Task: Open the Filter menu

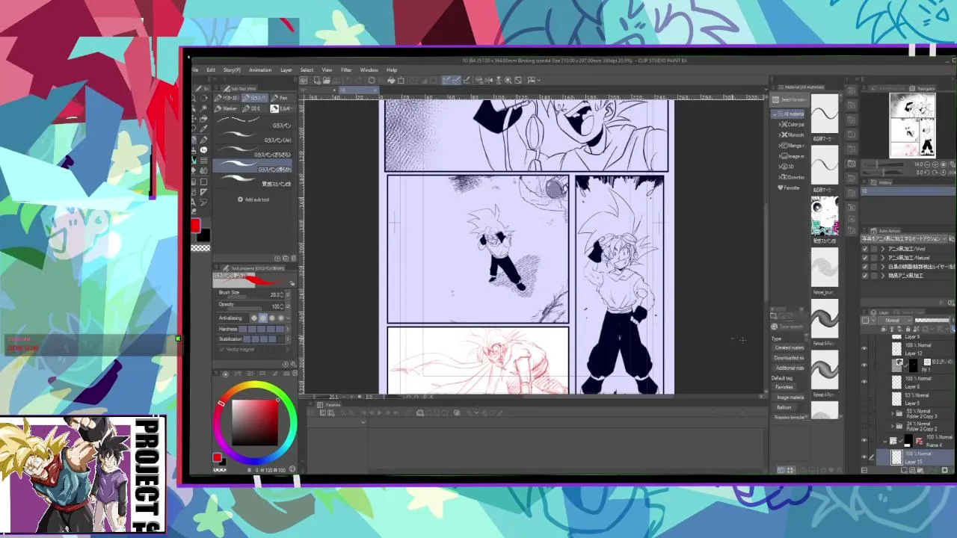Action: pos(346,70)
